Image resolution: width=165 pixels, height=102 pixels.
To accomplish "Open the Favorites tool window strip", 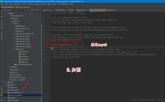I will tap(2, 91).
